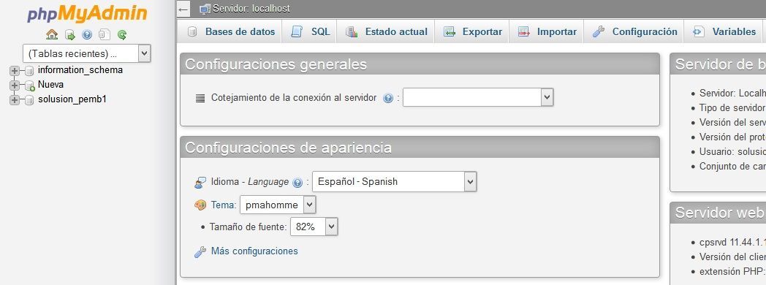The height and width of the screenshot is (285, 766).
Task: Open the blue help documentation icon in sidebar
Action: pyautogui.click(x=87, y=34)
